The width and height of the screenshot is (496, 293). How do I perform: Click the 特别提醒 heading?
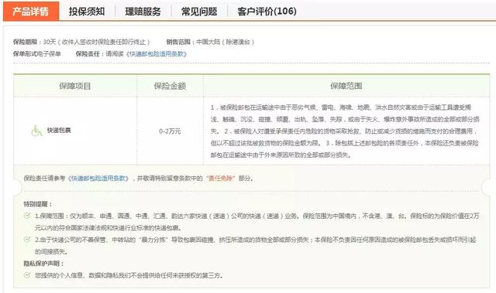[38, 204]
